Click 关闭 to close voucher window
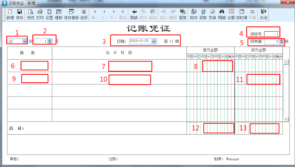 click(263, 14)
